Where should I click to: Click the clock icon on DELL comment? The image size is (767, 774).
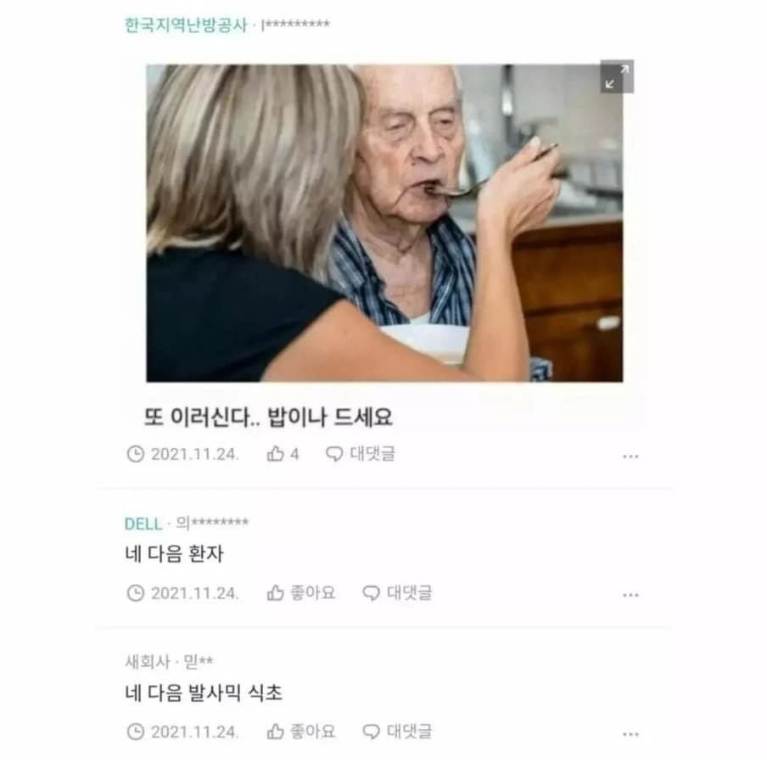pos(136,593)
